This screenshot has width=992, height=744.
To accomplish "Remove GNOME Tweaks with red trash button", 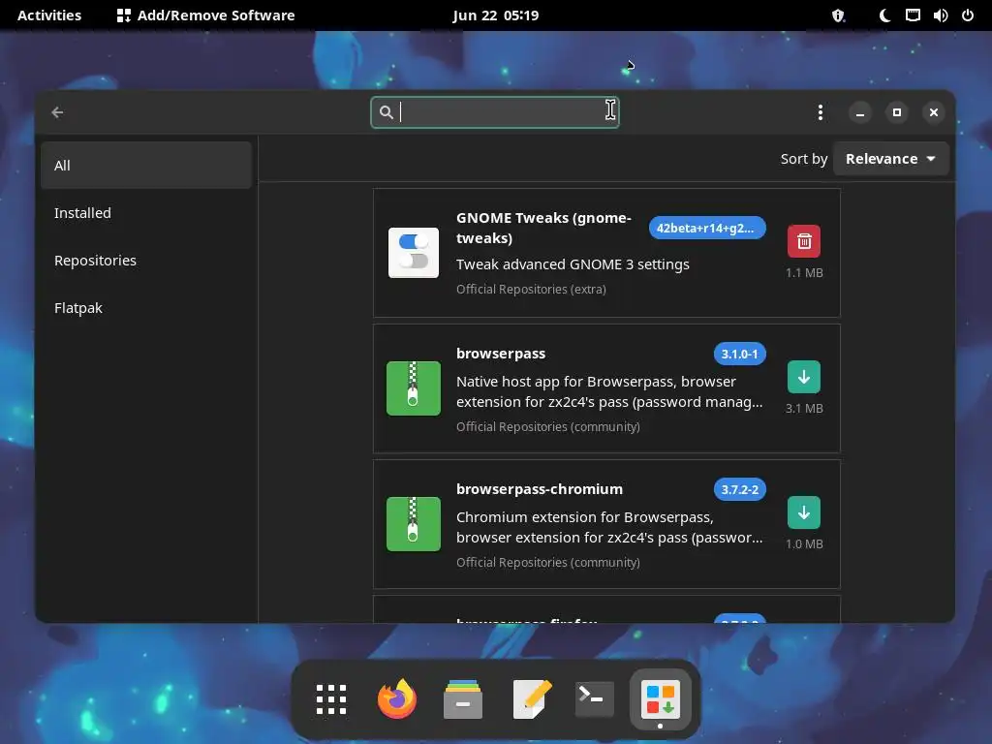I will pyautogui.click(x=803, y=241).
